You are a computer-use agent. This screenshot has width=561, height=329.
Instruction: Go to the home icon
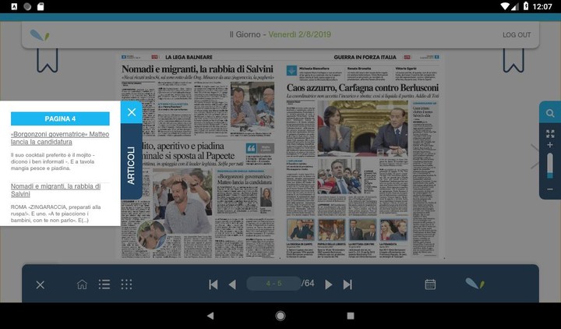[82, 285]
